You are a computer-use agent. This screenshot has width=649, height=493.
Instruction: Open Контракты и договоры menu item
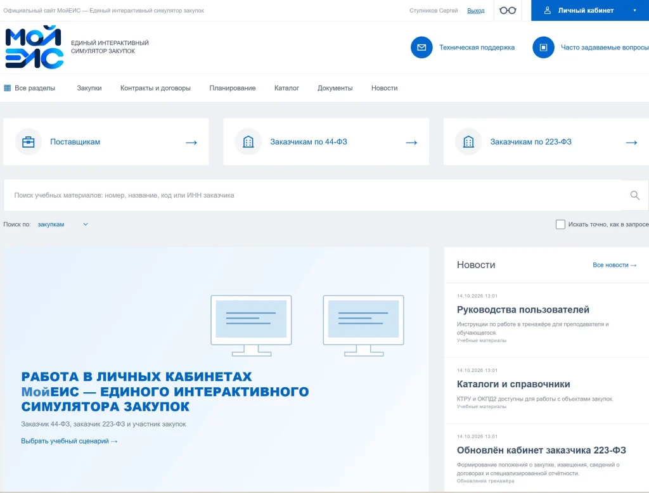pos(155,87)
